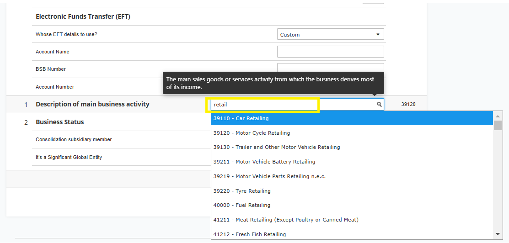Click the Electronic Funds Transfer (EFT) heading
The width and height of the screenshot is (509, 243).
click(x=83, y=16)
